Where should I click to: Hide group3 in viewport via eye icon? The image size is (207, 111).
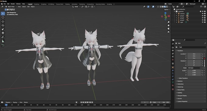pyautogui.click(x=202, y=20)
